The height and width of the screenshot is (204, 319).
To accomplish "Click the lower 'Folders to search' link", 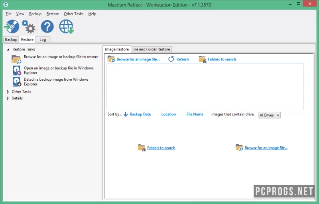I will pyautogui.click(x=161, y=148).
